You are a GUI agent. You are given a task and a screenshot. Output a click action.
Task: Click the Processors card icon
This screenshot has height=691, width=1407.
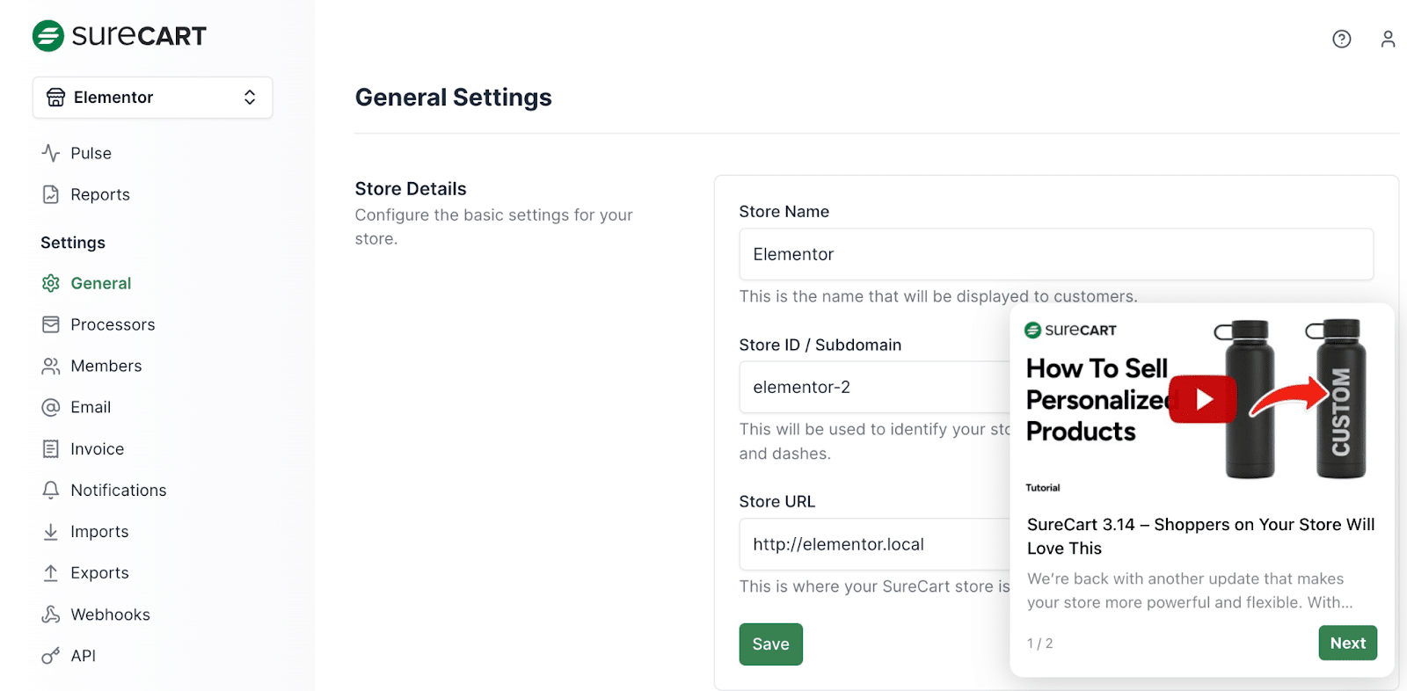pyautogui.click(x=51, y=324)
